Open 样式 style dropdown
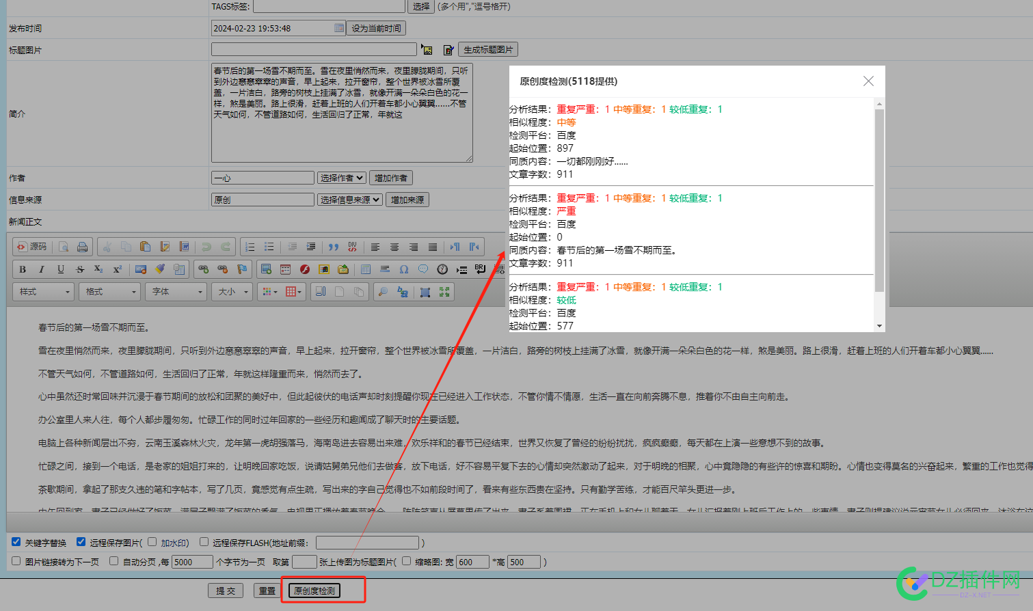The height and width of the screenshot is (611, 1033). [x=42, y=292]
